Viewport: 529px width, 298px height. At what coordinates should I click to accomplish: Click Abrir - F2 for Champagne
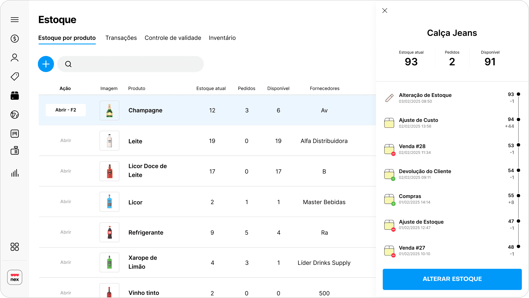coord(66,110)
